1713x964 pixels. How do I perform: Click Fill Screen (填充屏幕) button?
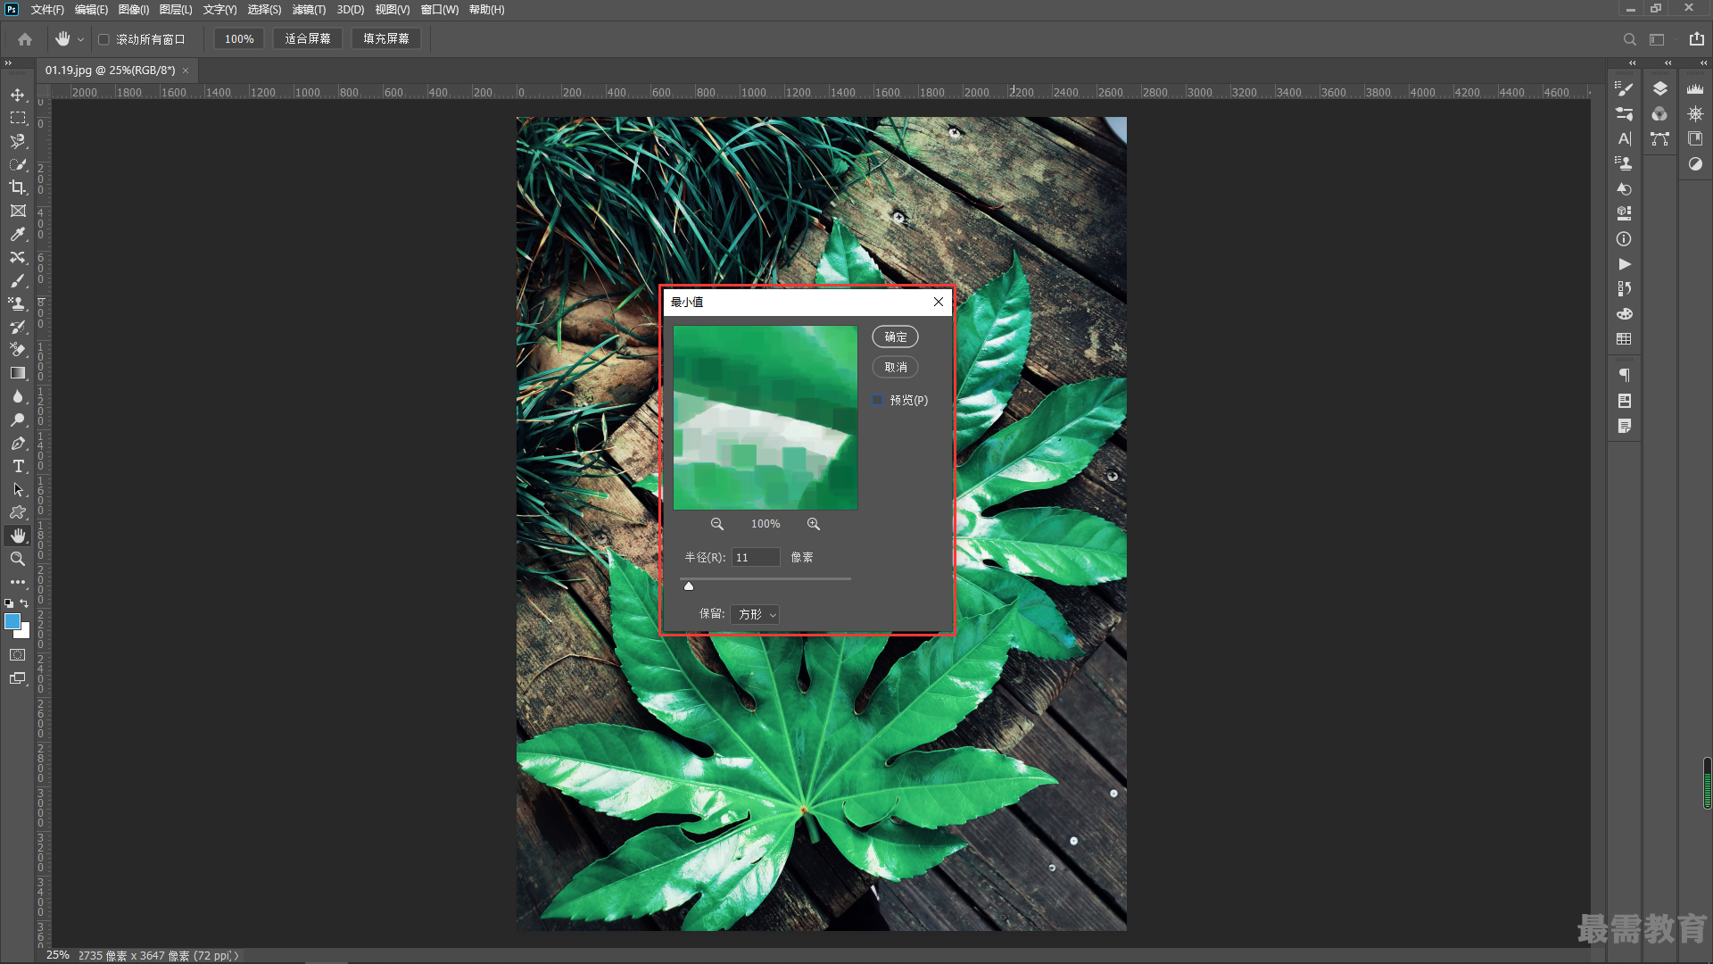[x=386, y=39]
